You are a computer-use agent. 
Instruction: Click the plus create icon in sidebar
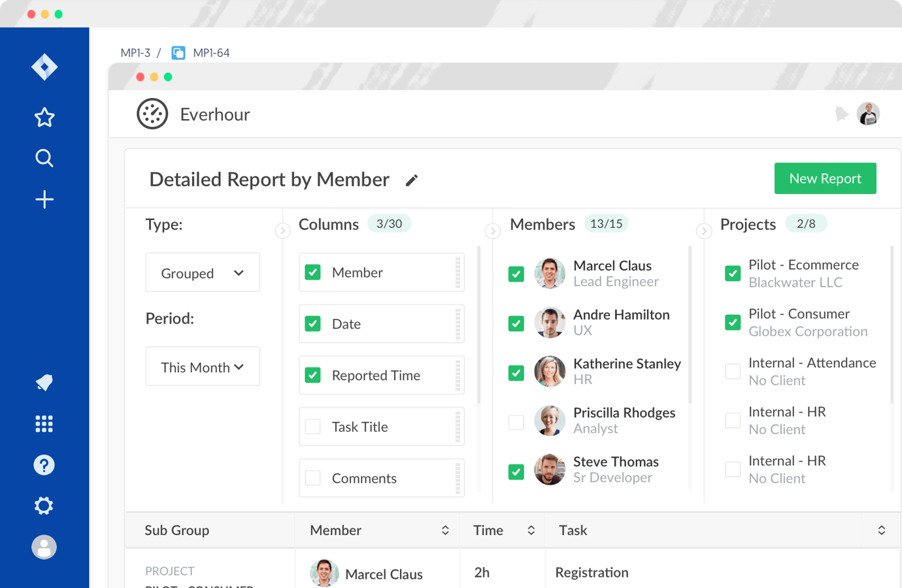click(44, 199)
